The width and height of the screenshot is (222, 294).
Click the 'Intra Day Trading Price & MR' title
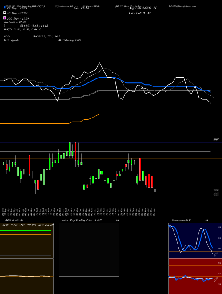[82, 220]
